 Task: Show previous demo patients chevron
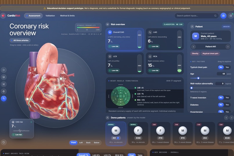point(226,118)
